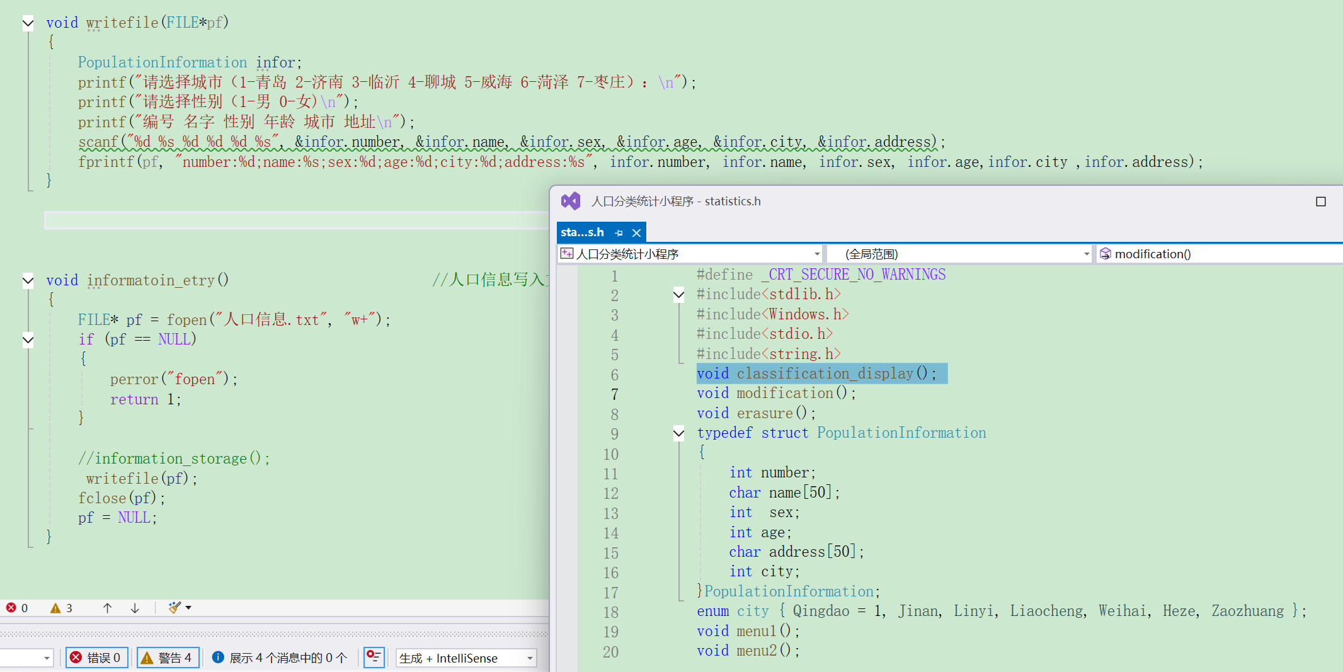
Task: Click the int city; struct member
Action: pos(764,572)
